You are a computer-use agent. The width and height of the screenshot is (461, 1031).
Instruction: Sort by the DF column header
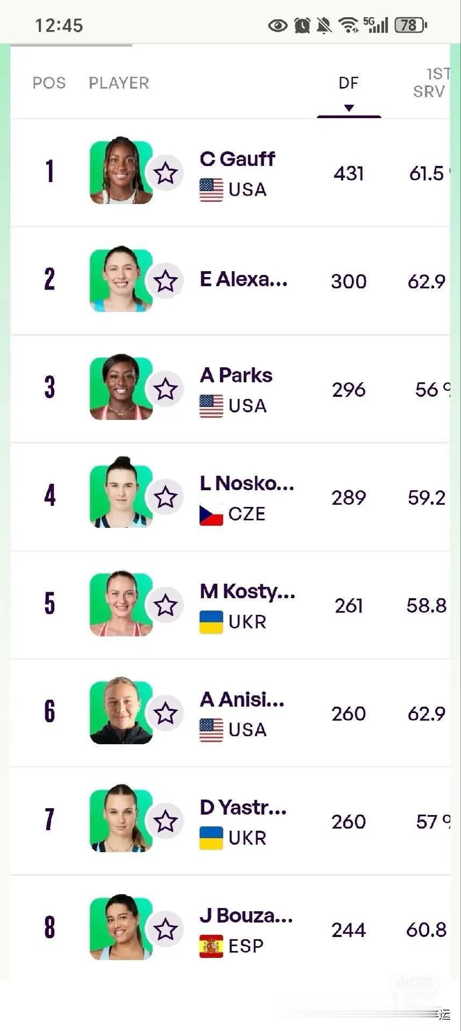coord(348,83)
